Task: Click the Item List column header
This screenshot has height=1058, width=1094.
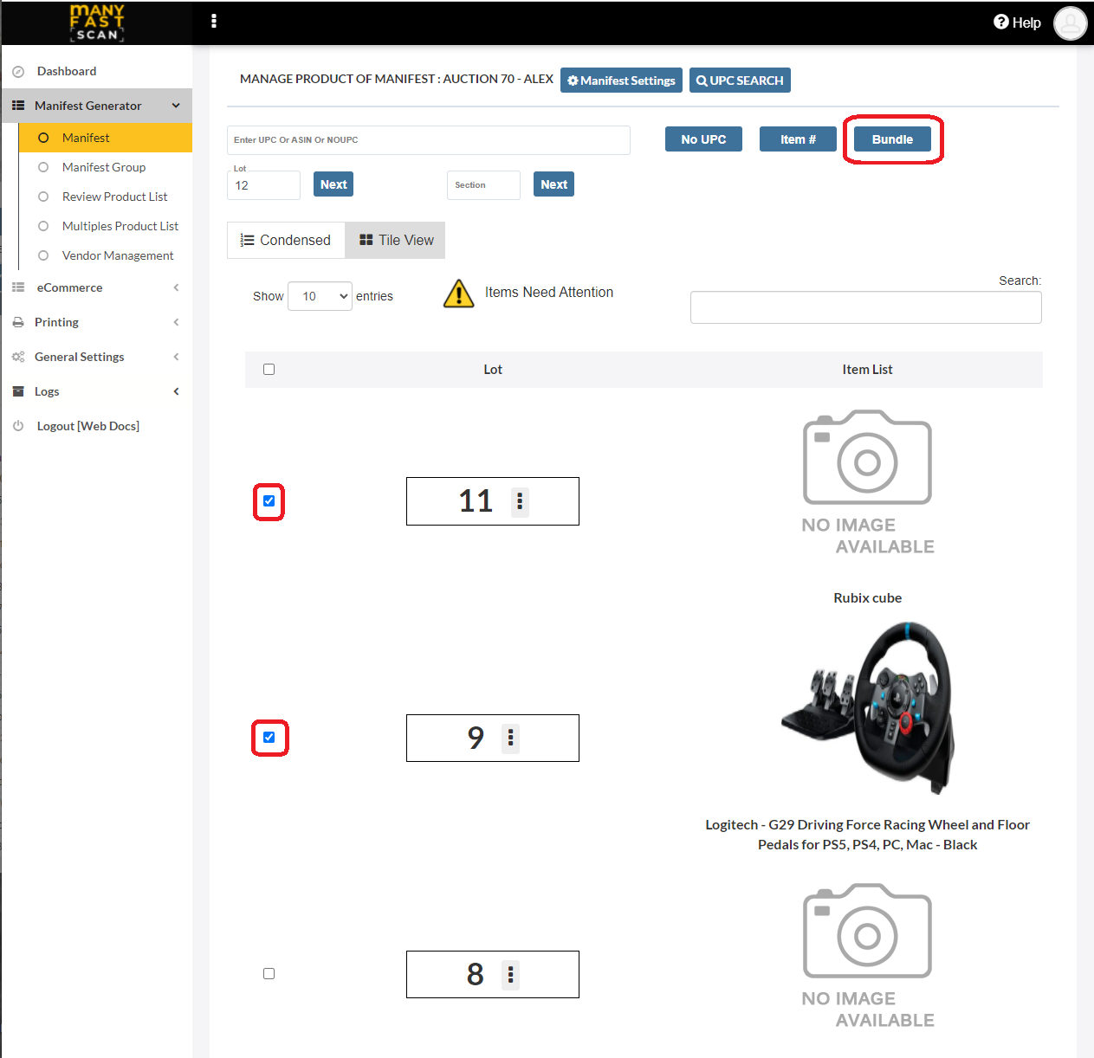Action: [x=867, y=370]
